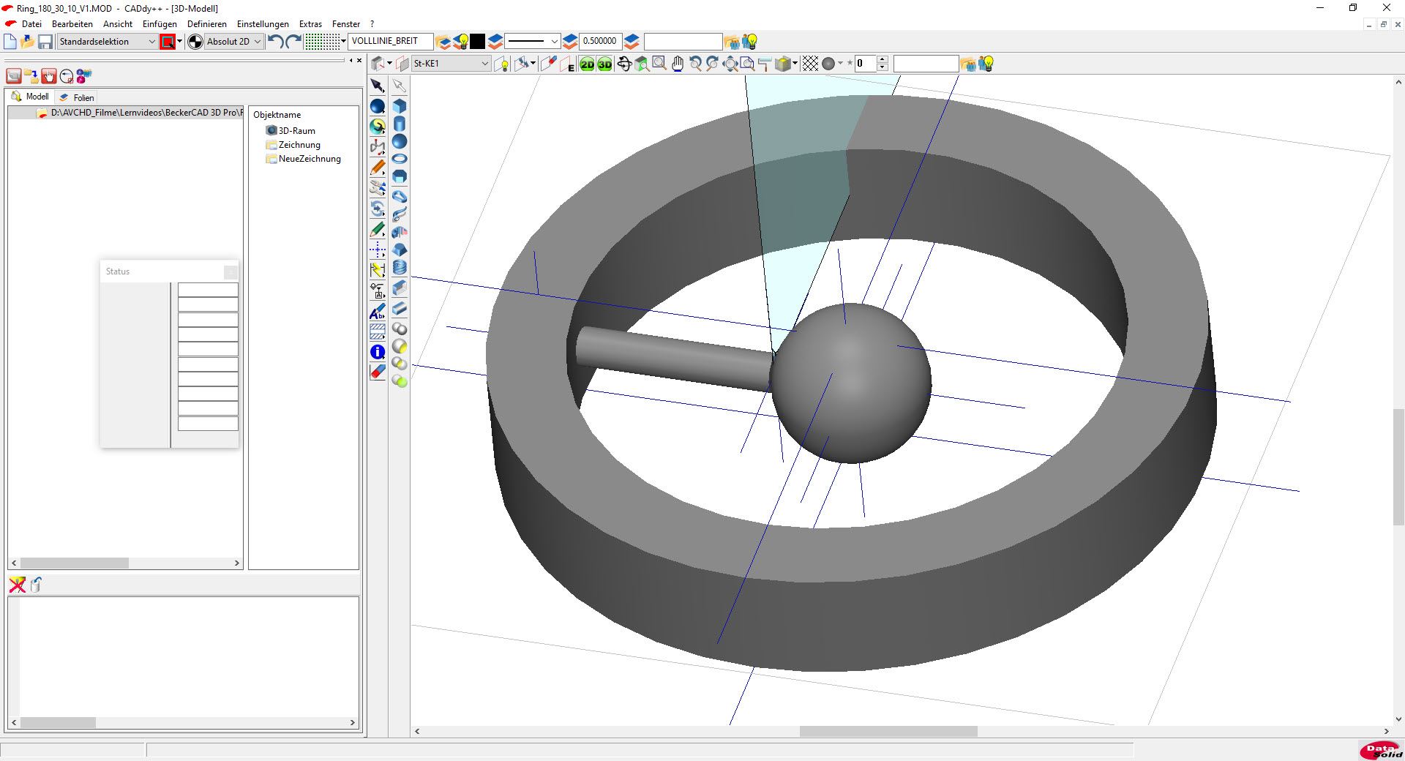Open the Einstellungen menu
1405x761 pixels.
tap(263, 24)
